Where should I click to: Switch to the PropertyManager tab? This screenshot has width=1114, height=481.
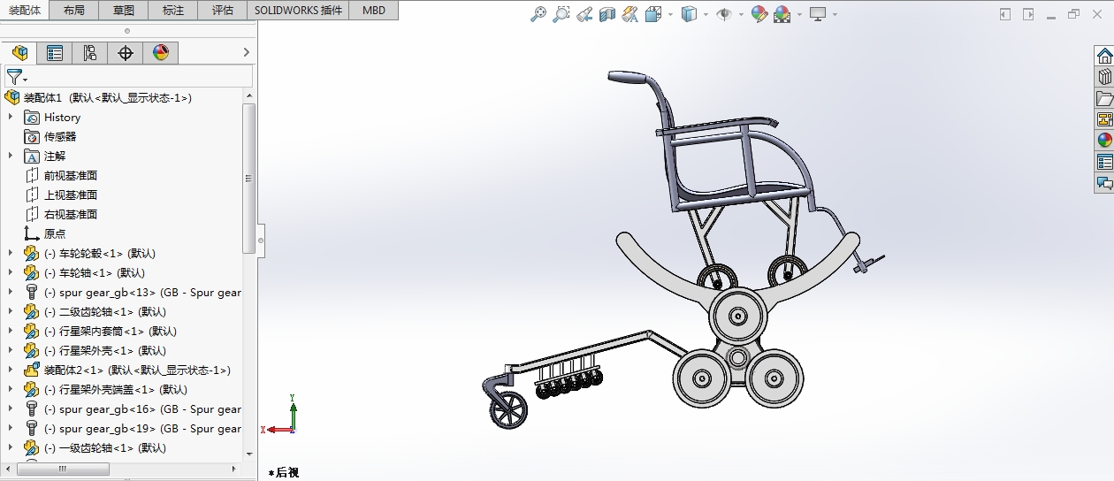tap(55, 53)
